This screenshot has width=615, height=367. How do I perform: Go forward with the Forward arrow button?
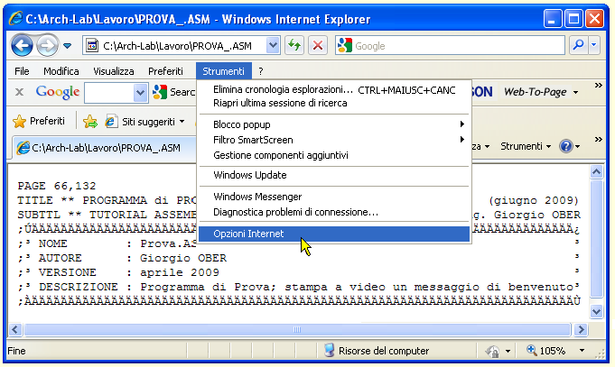(x=47, y=45)
